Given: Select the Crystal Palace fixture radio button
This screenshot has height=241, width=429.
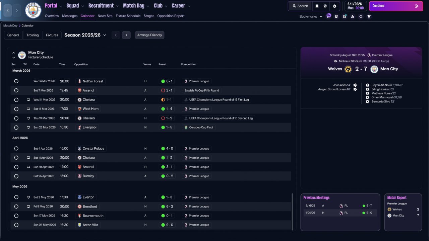Looking at the screenshot, I should click(x=16, y=149).
